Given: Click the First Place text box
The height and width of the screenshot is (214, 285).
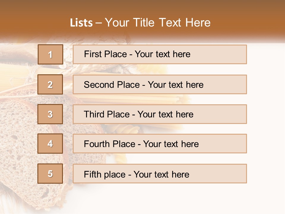Looking at the screenshot, I should click(160, 54).
